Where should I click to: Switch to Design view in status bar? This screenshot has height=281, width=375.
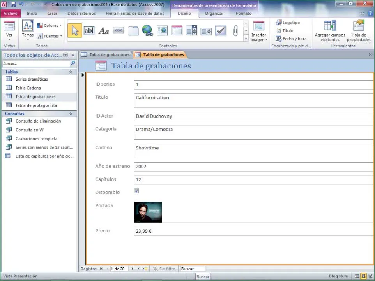point(370,276)
